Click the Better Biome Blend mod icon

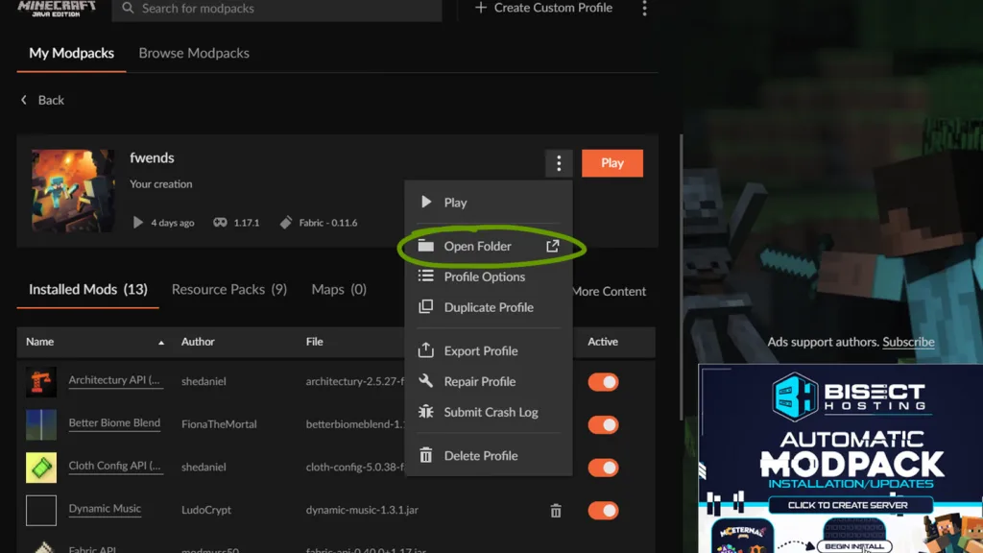coord(41,424)
